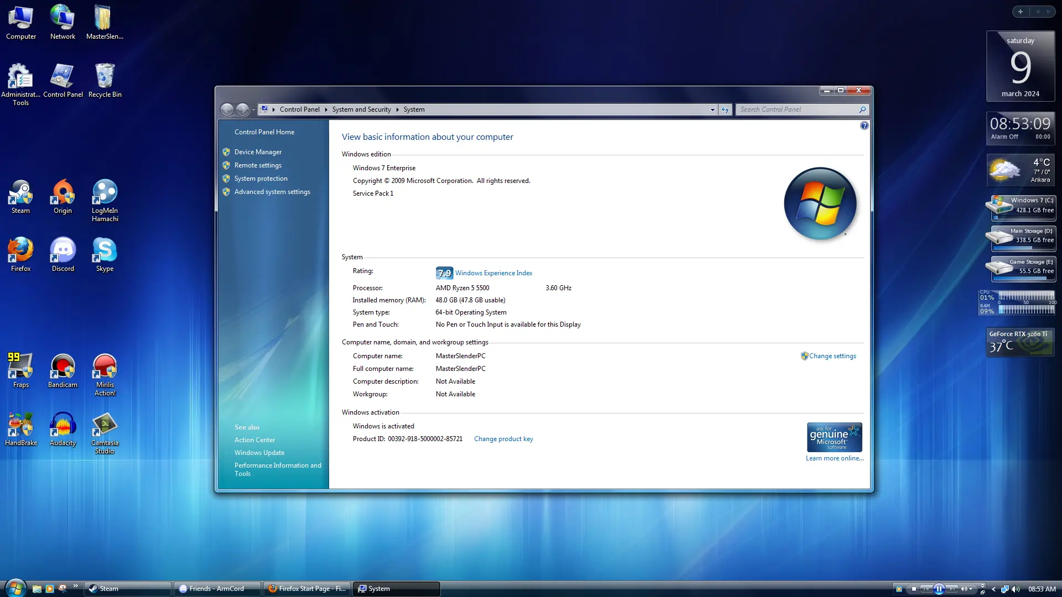Viewport: 1062px width, 597px height.
Task: Switch to Firefox Start Page taskbar button
Action: [307, 589]
